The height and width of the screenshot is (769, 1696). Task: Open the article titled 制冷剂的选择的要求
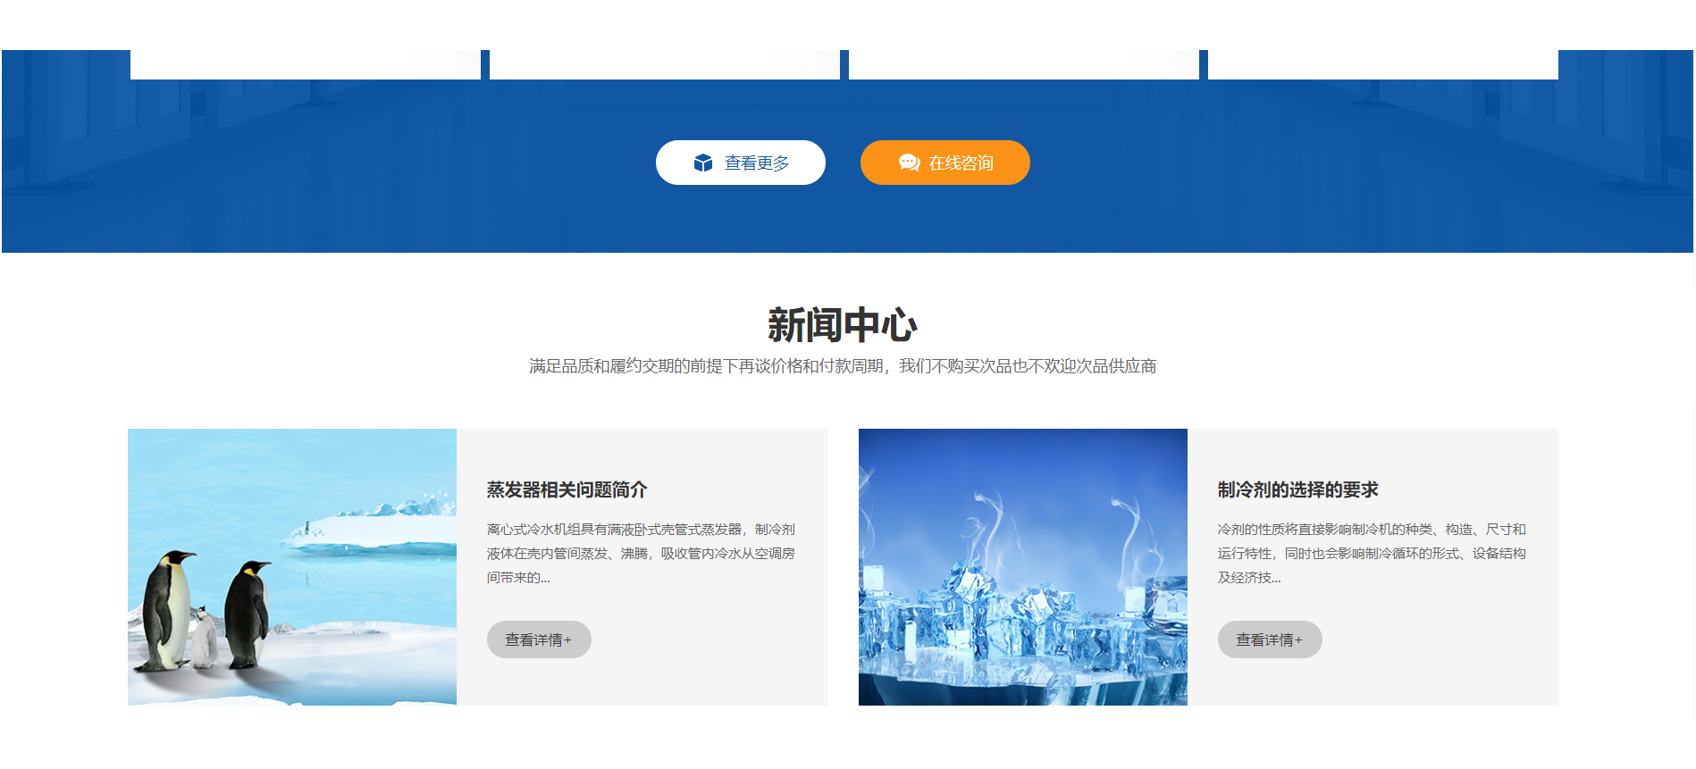pyautogui.click(x=1297, y=489)
